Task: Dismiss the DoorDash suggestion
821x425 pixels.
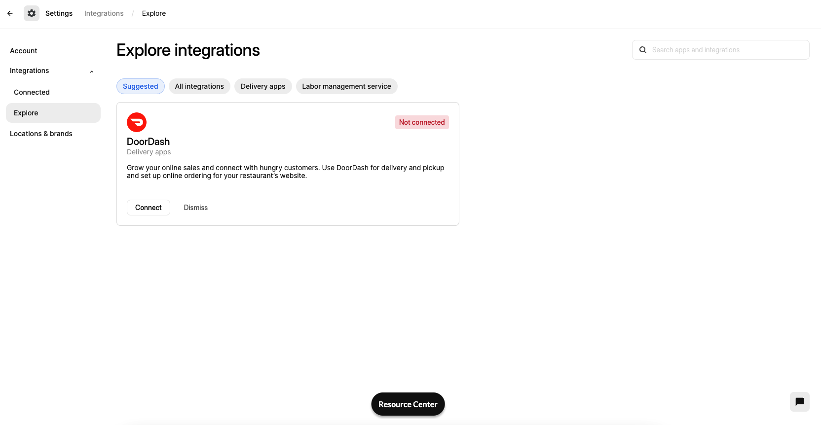Action: click(x=196, y=208)
